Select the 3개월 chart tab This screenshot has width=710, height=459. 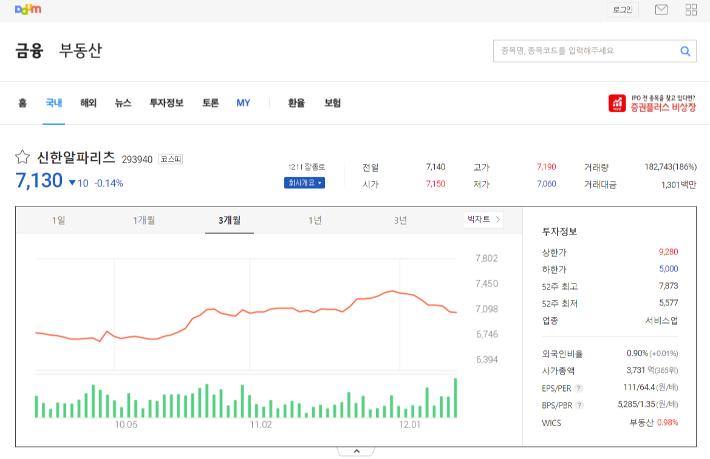tap(230, 220)
